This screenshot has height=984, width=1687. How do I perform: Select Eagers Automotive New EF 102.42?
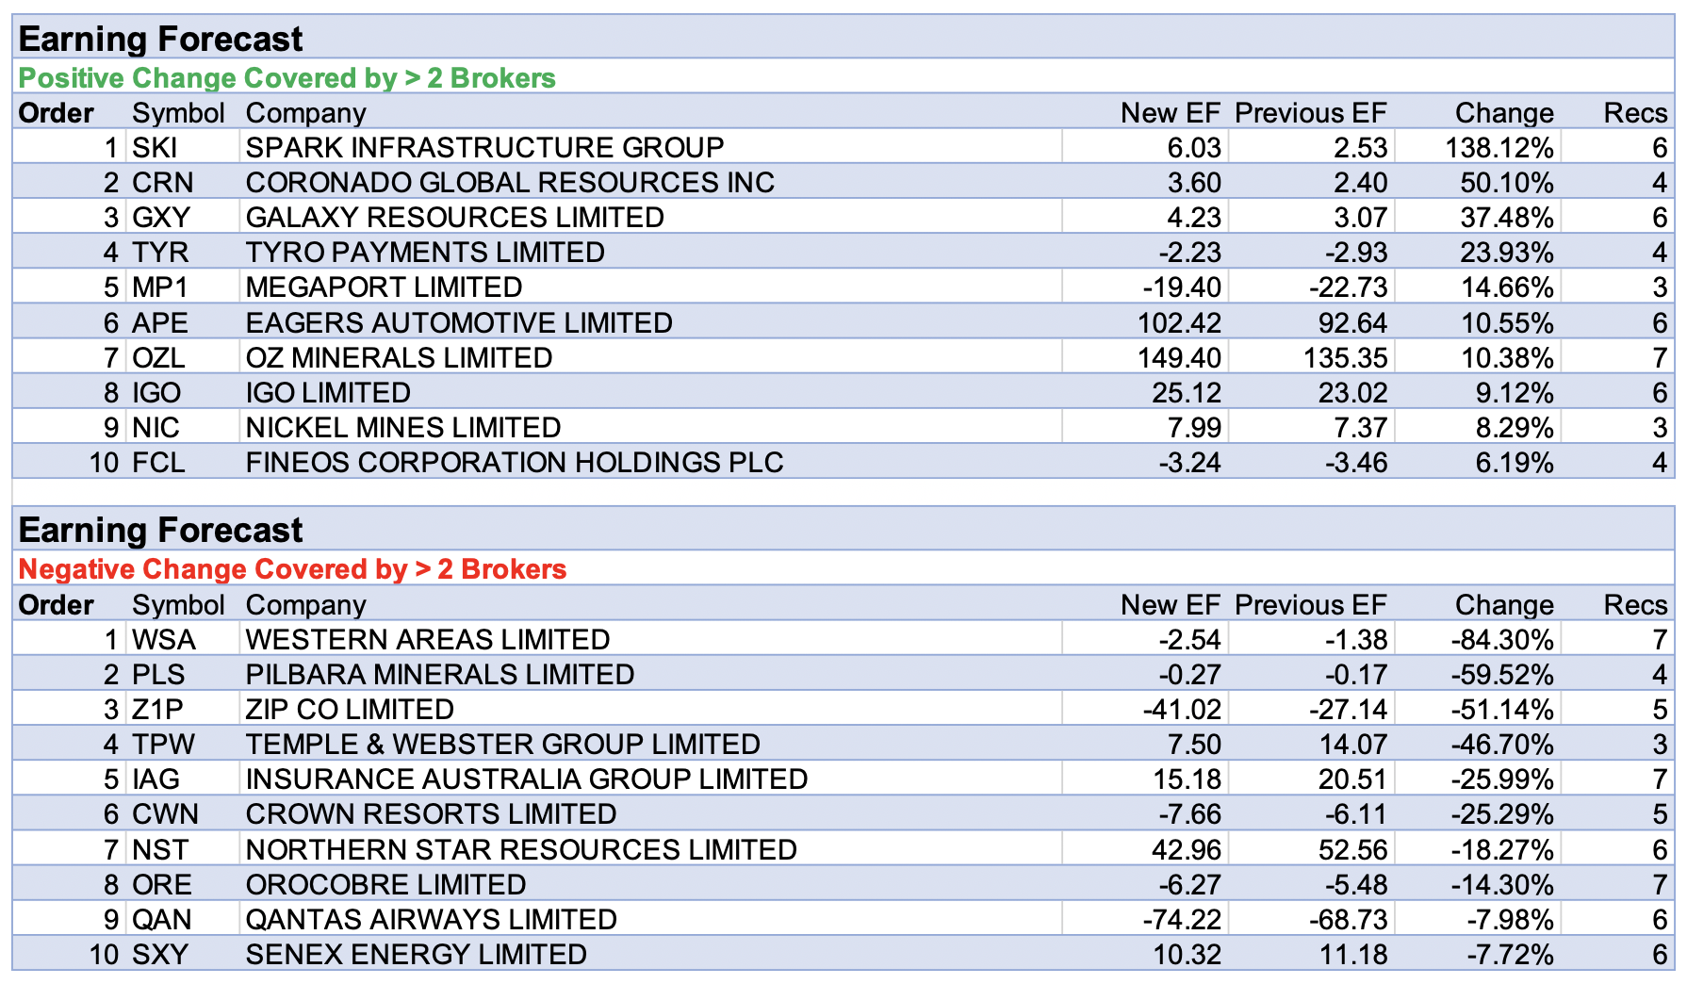(x=1179, y=323)
